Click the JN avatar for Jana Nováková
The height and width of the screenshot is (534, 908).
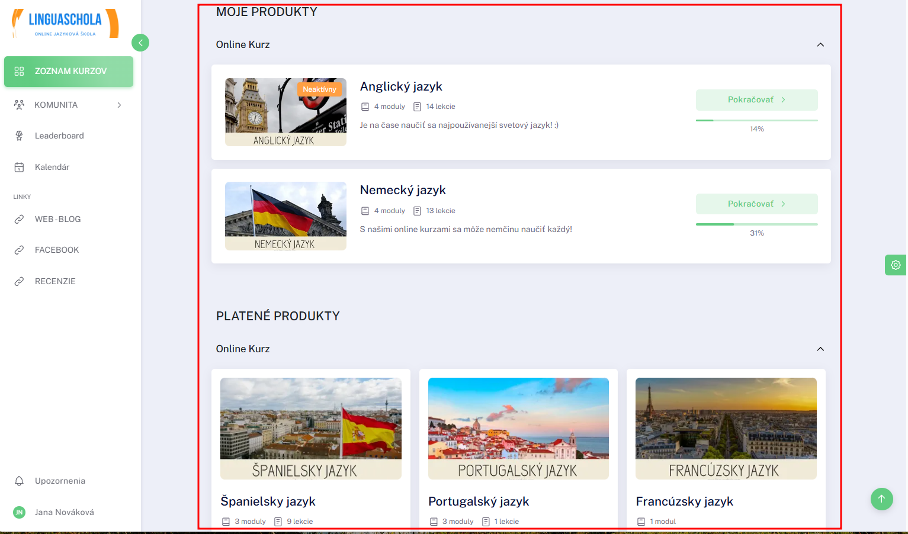coord(20,512)
